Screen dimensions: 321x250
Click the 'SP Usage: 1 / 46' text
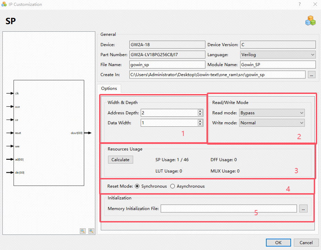tap(172, 160)
